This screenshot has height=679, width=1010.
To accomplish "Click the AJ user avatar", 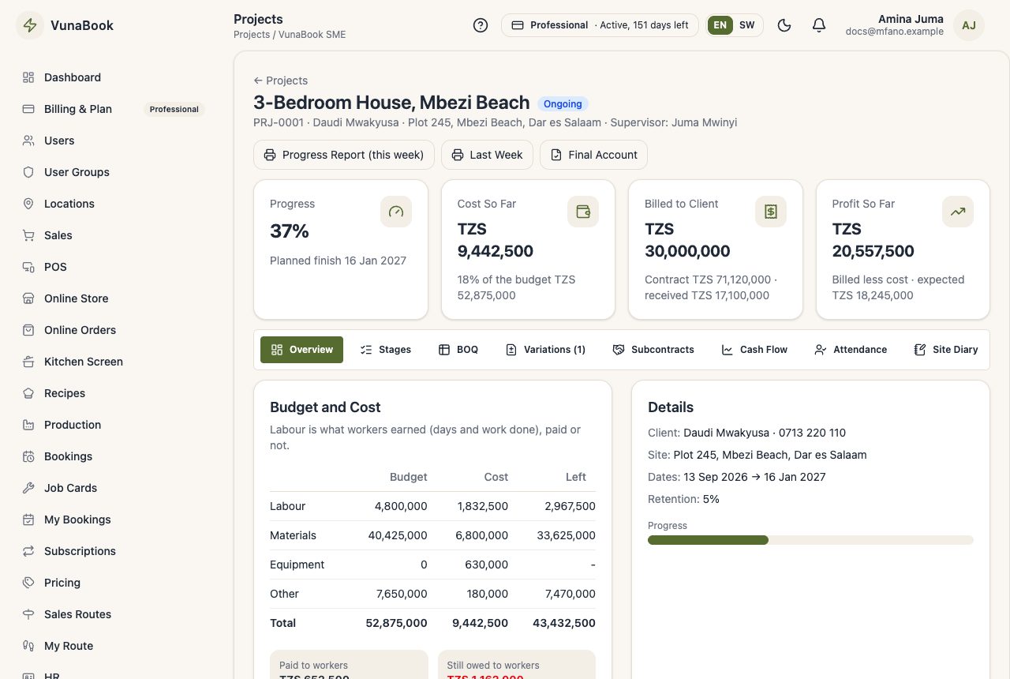I will coord(969,25).
